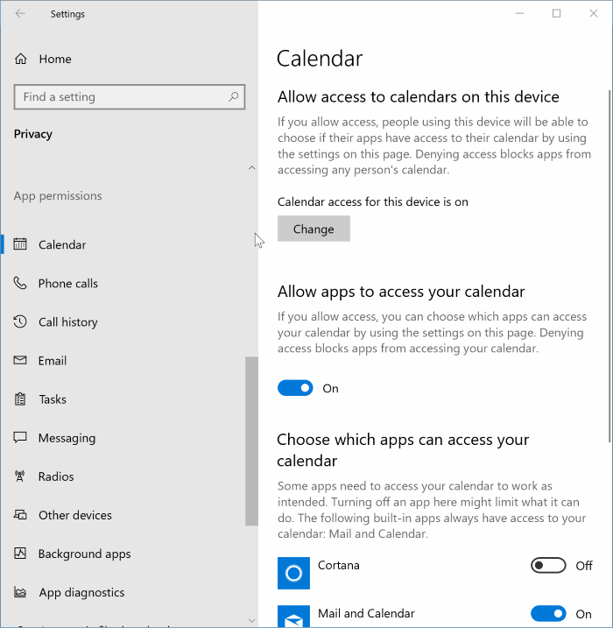Click the Other devices icon
This screenshot has height=628, width=613.
(x=20, y=514)
